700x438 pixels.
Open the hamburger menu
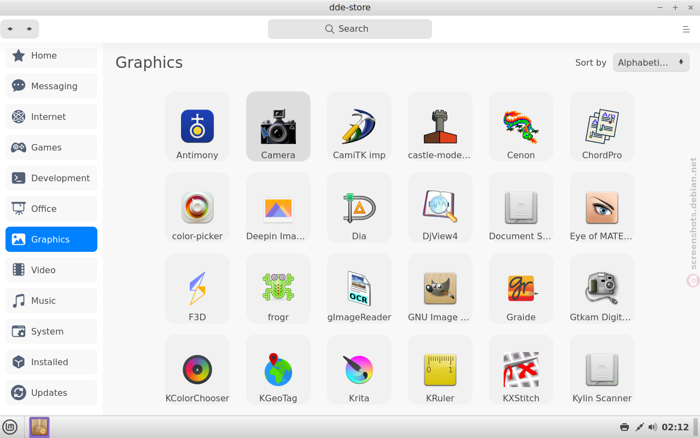(x=686, y=30)
